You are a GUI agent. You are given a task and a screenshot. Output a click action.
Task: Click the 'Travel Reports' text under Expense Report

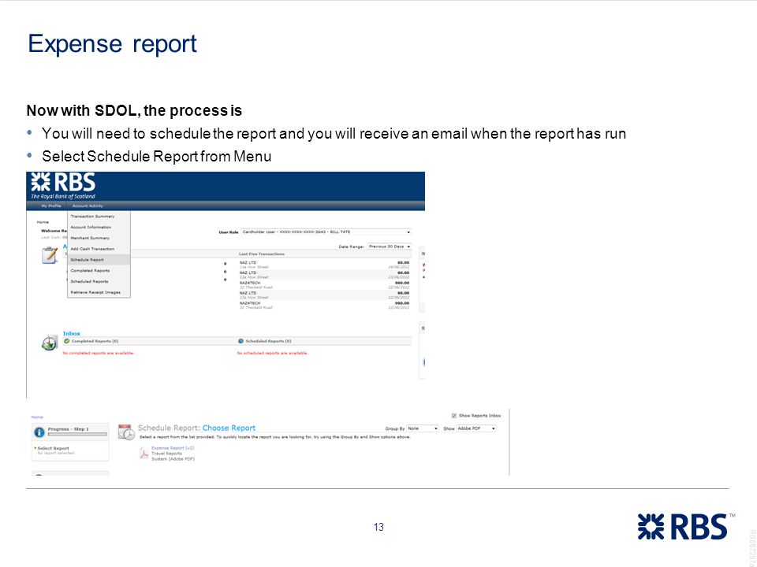click(166, 454)
